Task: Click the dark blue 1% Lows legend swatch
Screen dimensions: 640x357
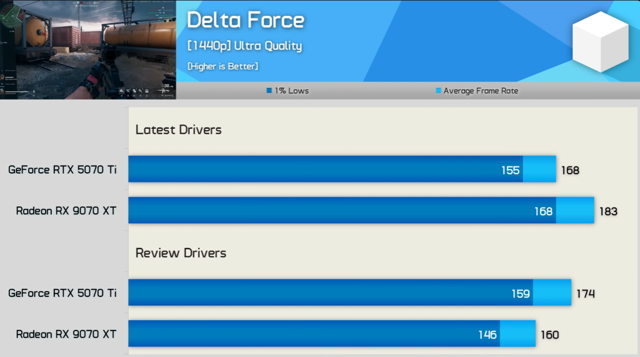Action: [x=269, y=91]
